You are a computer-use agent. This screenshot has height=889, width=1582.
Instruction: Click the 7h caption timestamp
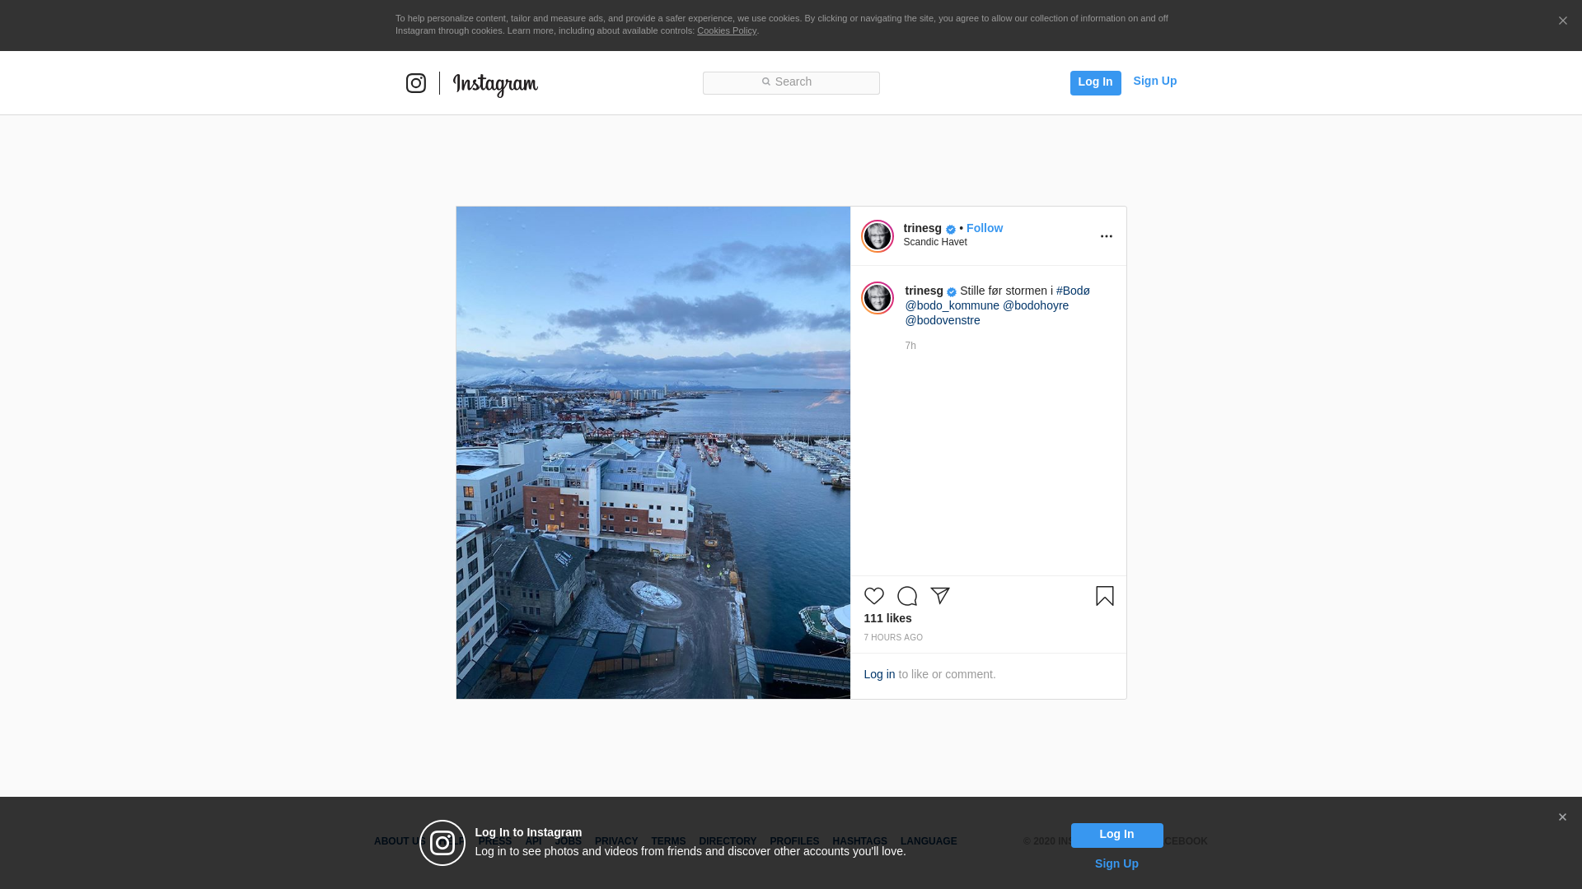coord(910,346)
